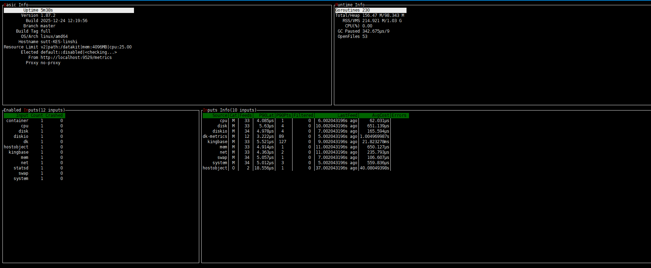Click the hostname value sutt-KES-linshi
The width and height of the screenshot is (651, 268).
pos(59,42)
